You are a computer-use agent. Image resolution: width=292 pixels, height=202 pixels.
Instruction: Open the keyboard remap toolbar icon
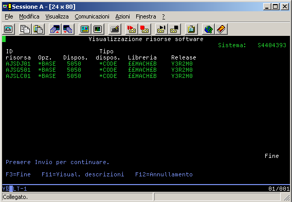coord(115,29)
